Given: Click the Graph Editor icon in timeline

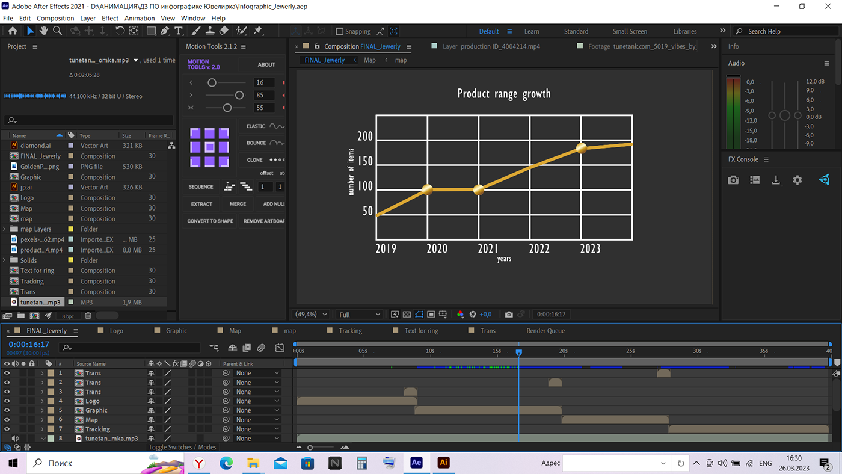Looking at the screenshot, I should coord(280,348).
